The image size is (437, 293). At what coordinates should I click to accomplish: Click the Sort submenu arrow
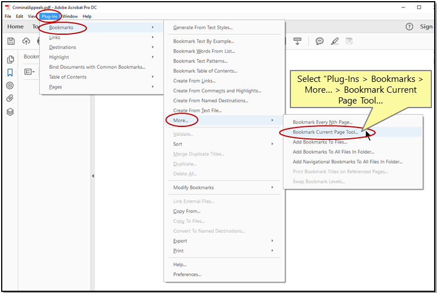click(272, 144)
